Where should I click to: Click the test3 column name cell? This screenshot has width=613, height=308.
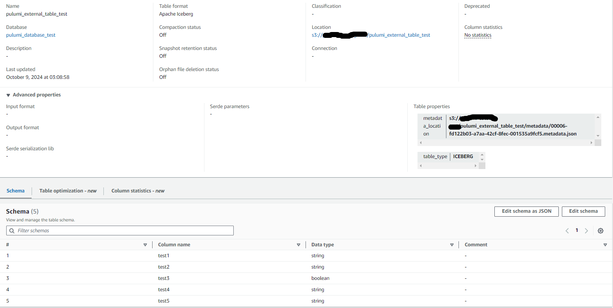tap(163, 278)
